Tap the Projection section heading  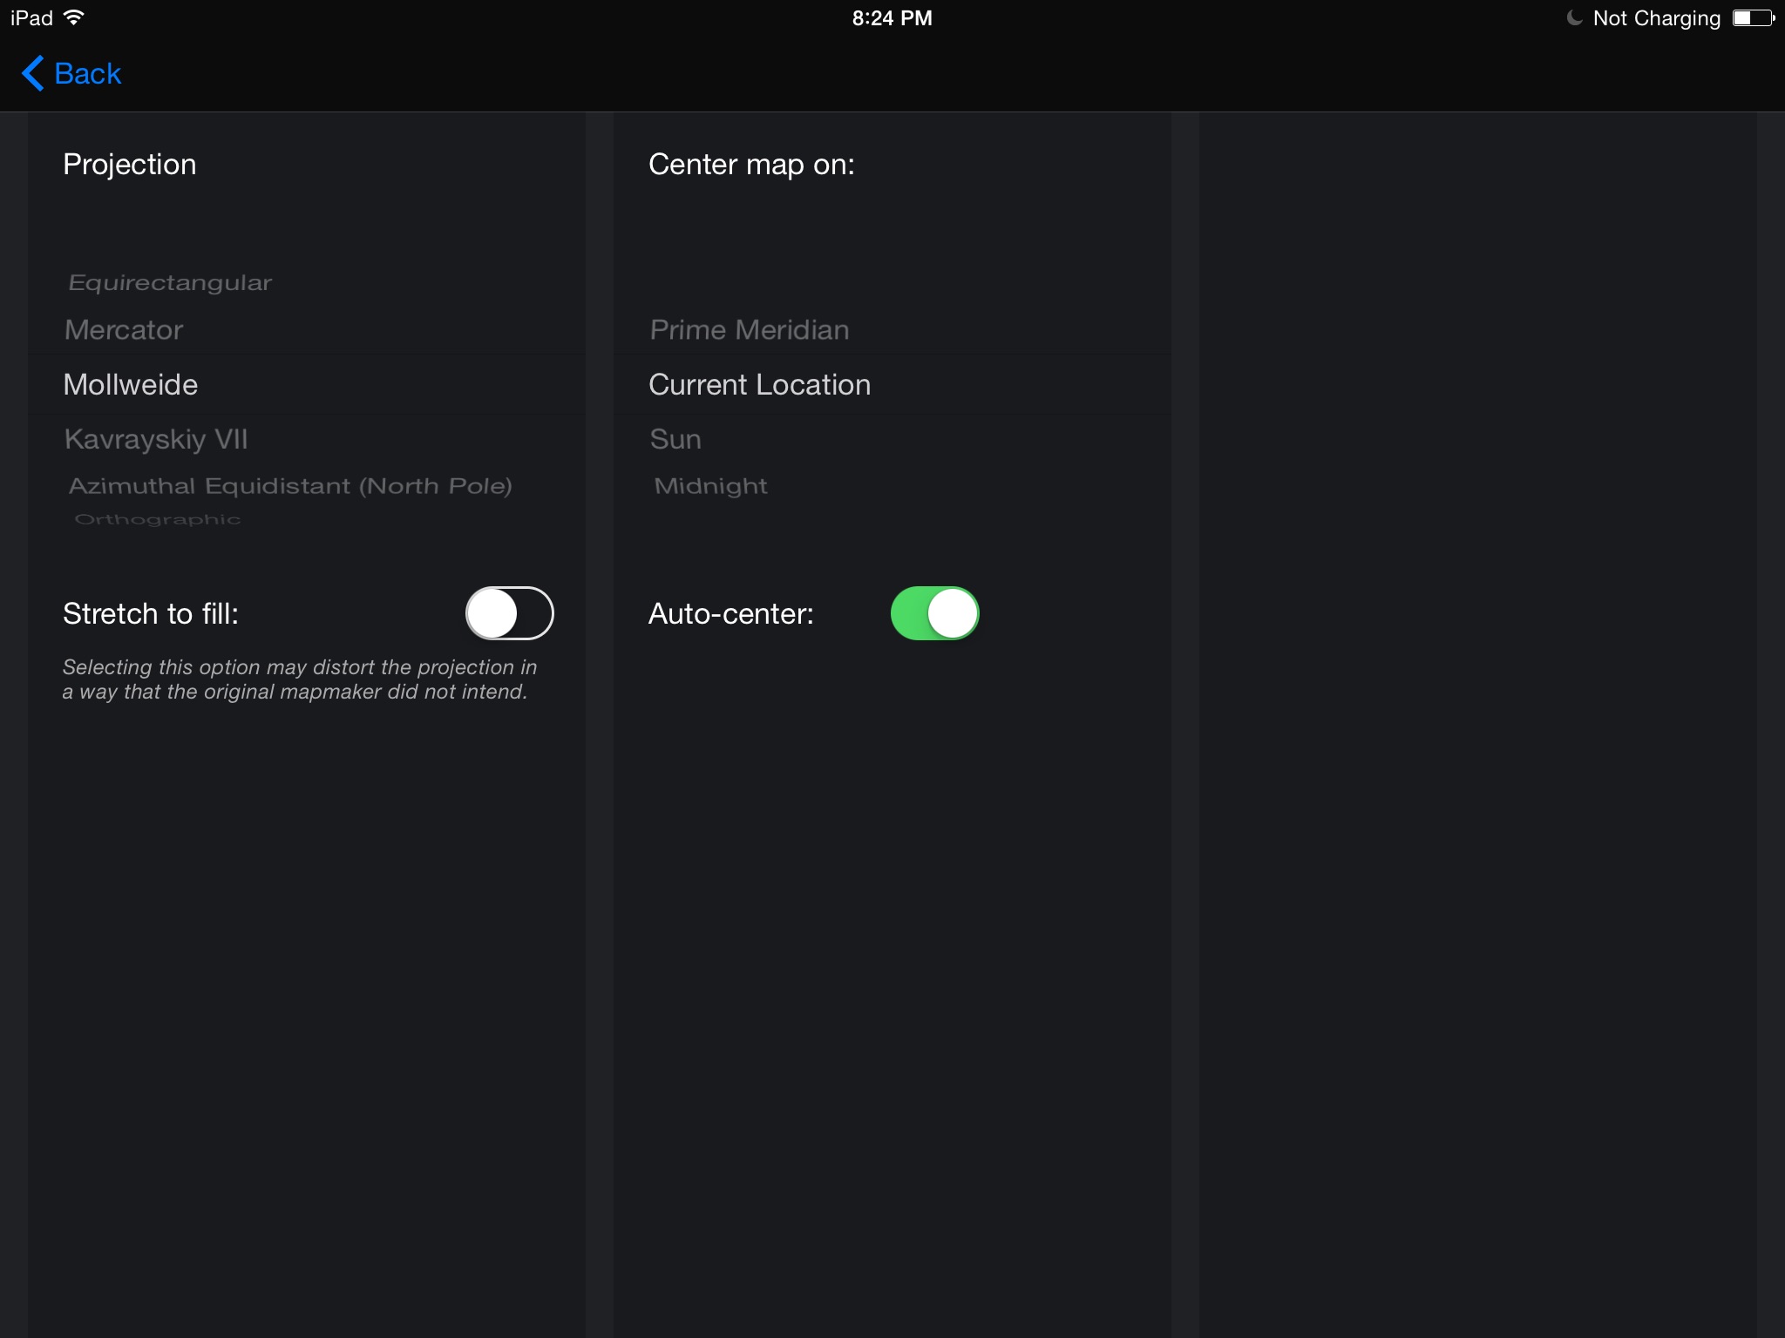tap(130, 165)
